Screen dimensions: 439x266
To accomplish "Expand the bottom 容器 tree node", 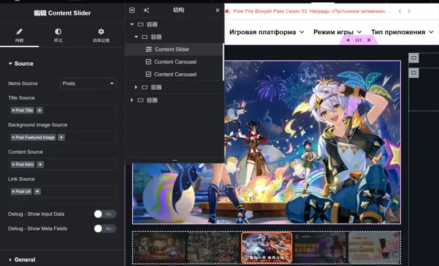I will point(131,100).
